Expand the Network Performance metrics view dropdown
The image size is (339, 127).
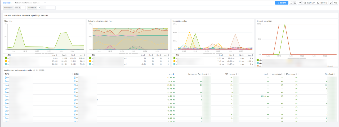tap(44, 3)
